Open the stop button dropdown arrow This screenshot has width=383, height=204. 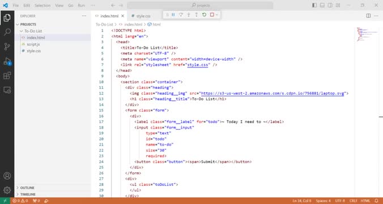point(216,15)
